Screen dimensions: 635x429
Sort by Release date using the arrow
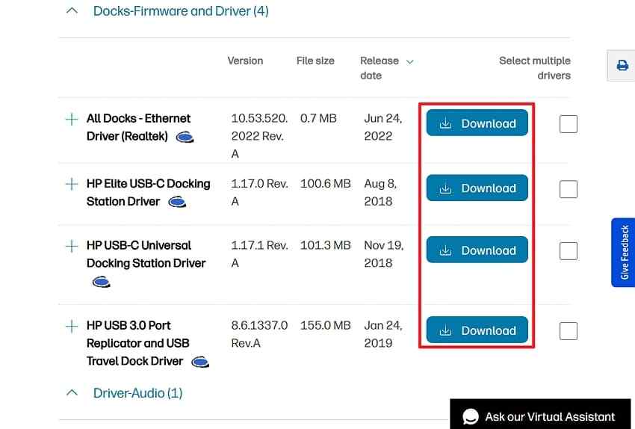pyautogui.click(x=410, y=61)
